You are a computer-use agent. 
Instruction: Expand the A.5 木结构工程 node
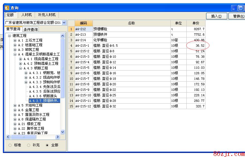[15, 105]
